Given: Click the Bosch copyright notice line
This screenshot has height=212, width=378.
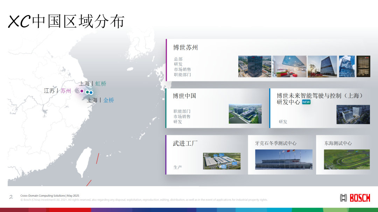Looking at the screenshot, I should tap(144, 200).
